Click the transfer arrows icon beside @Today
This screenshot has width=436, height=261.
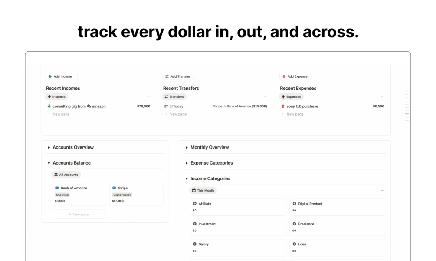coord(166,106)
